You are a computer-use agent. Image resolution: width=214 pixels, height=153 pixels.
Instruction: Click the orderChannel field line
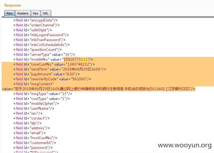coord(36,25)
